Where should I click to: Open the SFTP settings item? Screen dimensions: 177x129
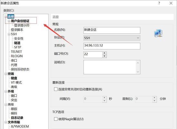pyautogui.click(x=18, y=47)
